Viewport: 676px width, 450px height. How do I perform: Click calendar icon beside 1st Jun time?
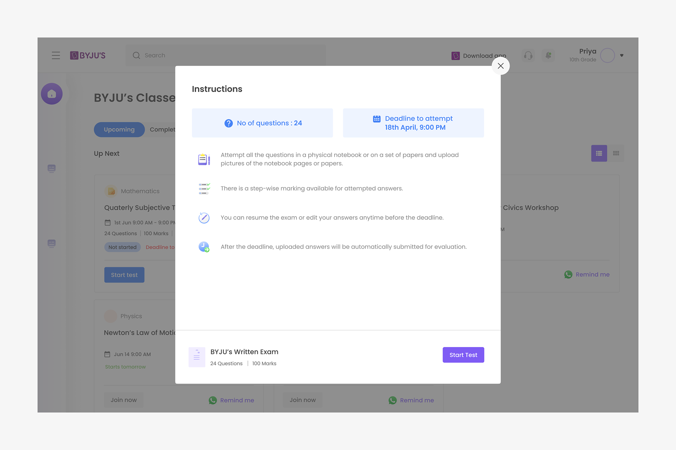pos(107,223)
